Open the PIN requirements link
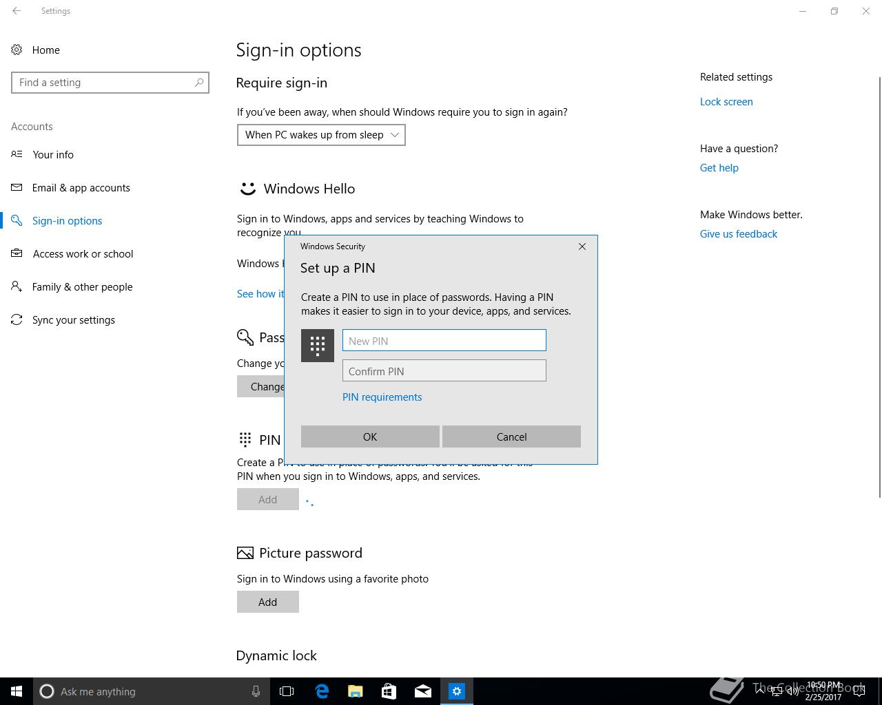 [382, 397]
